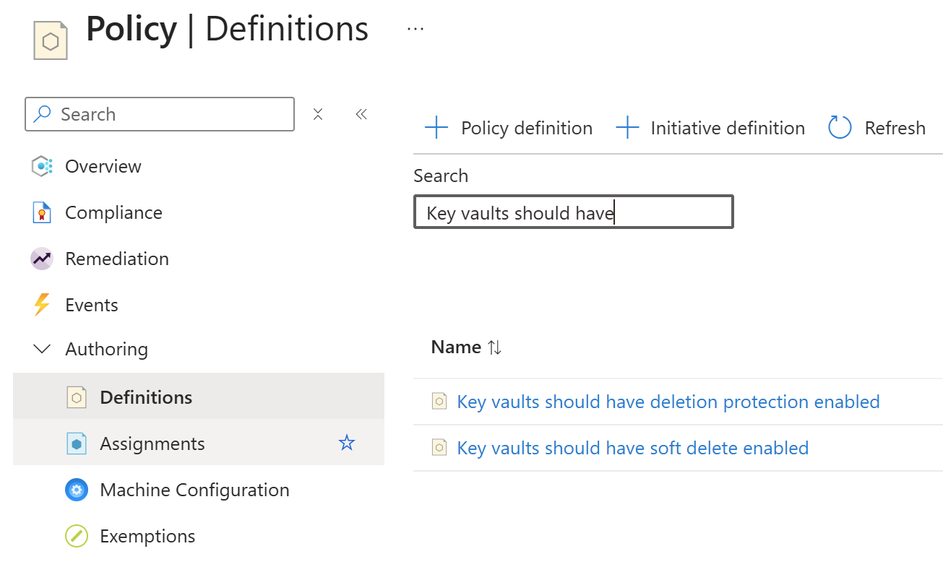Click the icon beside soft delete policy
The height and width of the screenshot is (567, 943).
[439, 448]
